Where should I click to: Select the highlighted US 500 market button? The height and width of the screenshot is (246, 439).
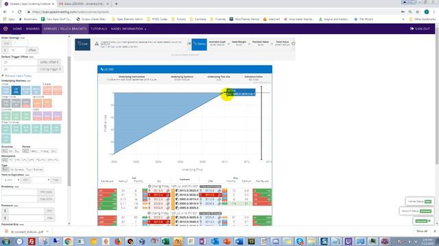tap(16, 90)
